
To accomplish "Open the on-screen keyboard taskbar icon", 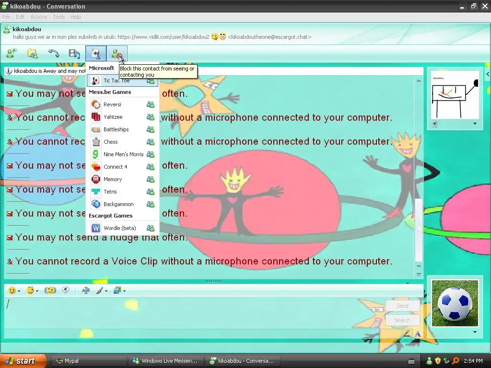I will (411, 361).
